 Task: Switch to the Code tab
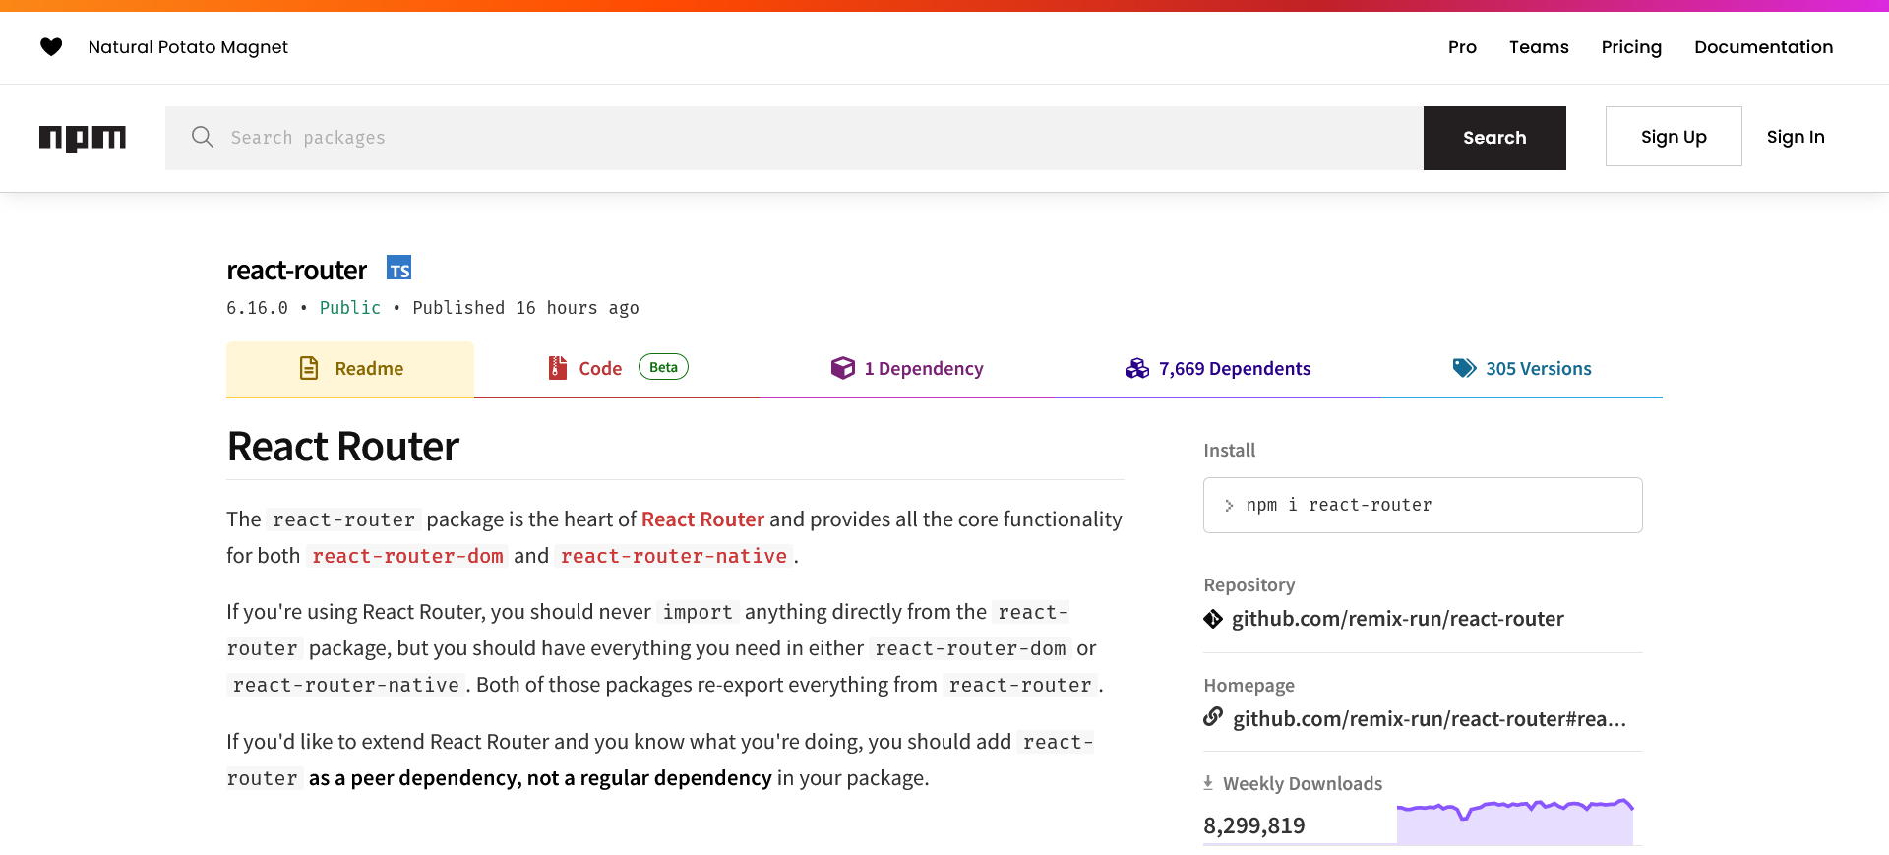599,369
